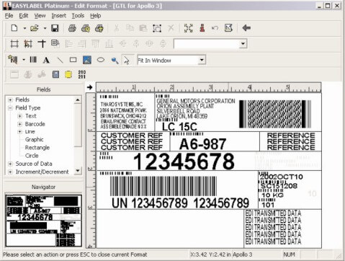Click the Navigator label thumbnail preview

pyautogui.click(x=44, y=221)
